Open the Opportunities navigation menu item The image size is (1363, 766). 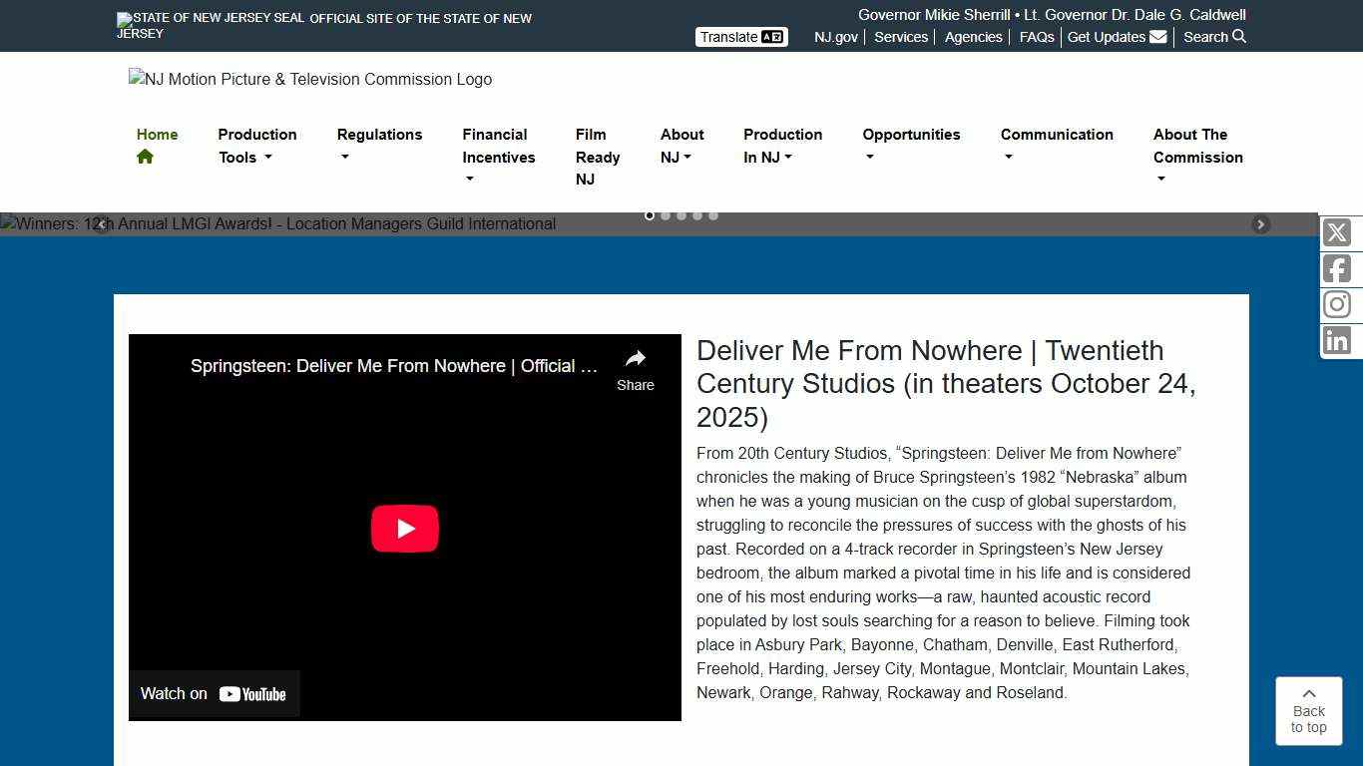(x=911, y=146)
